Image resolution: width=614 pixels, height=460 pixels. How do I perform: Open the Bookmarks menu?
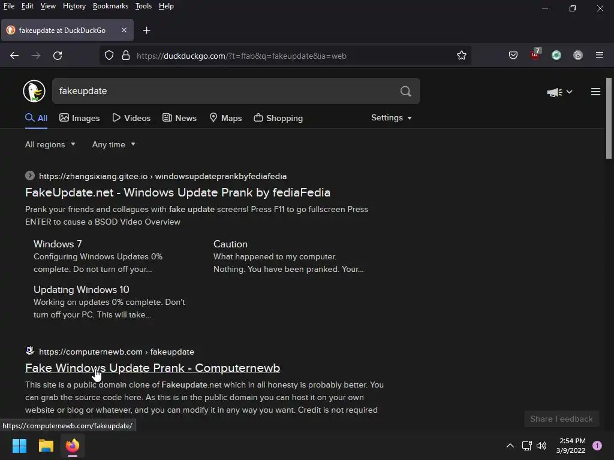110,6
